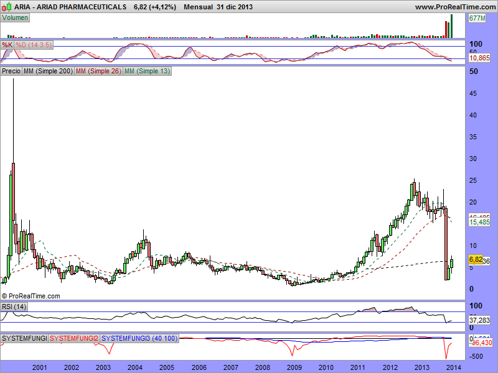498x373 pixels.
Task: Click the SYSTEMFUNGI indicator label
Action: pyautogui.click(x=24, y=338)
